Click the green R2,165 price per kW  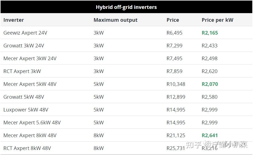click(x=210, y=33)
